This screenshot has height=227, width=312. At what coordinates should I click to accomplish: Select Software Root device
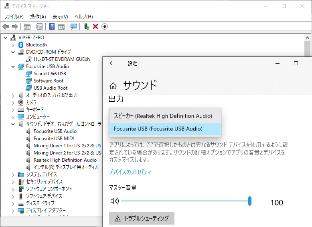[x=49, y=81]
